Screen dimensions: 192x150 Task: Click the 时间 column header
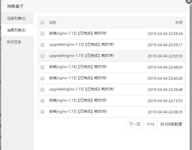click(x=179, y=22)
